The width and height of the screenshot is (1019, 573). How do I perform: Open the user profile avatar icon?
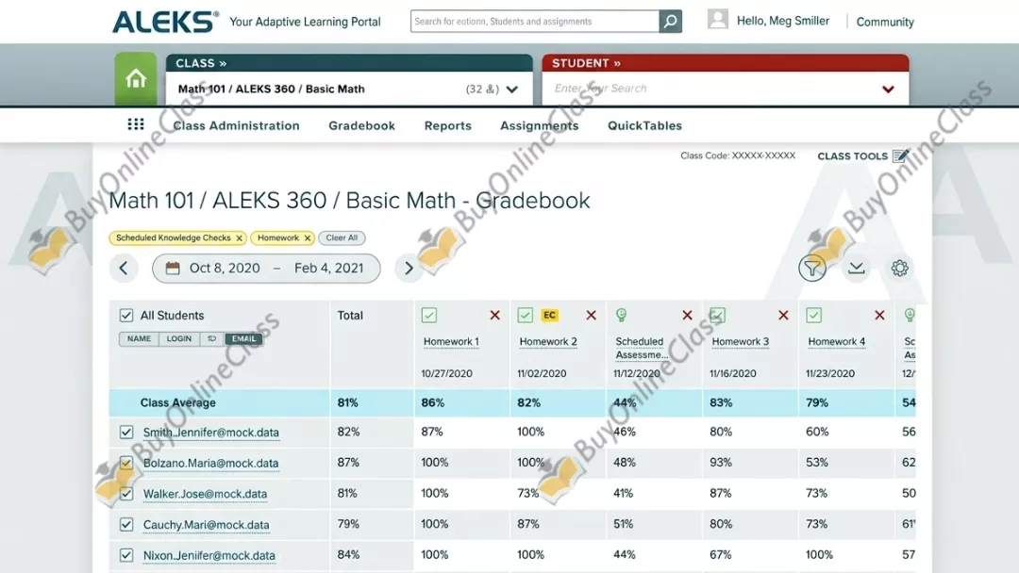tap(717, 19)
